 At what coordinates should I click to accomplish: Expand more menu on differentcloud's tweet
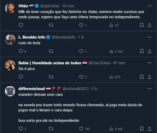click(149, 88)
